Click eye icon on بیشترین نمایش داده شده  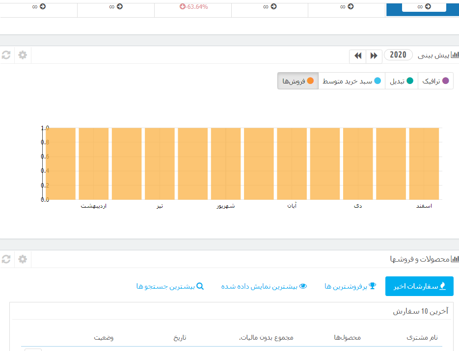click(303, 286)
